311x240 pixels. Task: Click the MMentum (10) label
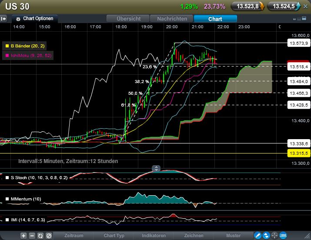26,199
